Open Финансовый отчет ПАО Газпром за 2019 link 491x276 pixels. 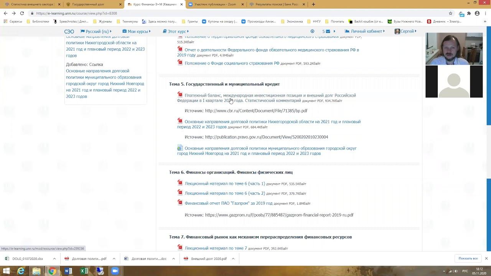coord(229,203)
